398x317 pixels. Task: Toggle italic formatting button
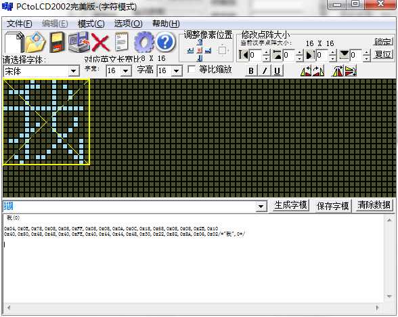tap(265, 70)
